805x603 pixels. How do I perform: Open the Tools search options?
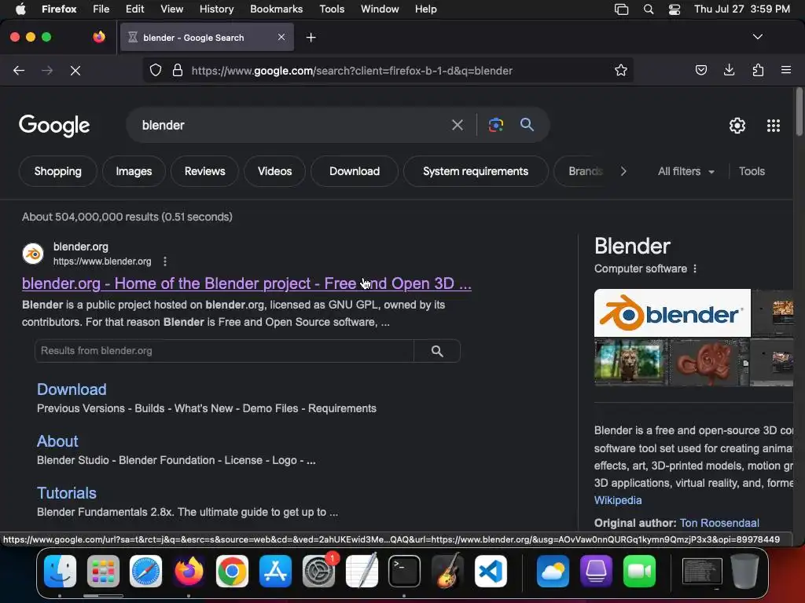[x=752, y=171]
